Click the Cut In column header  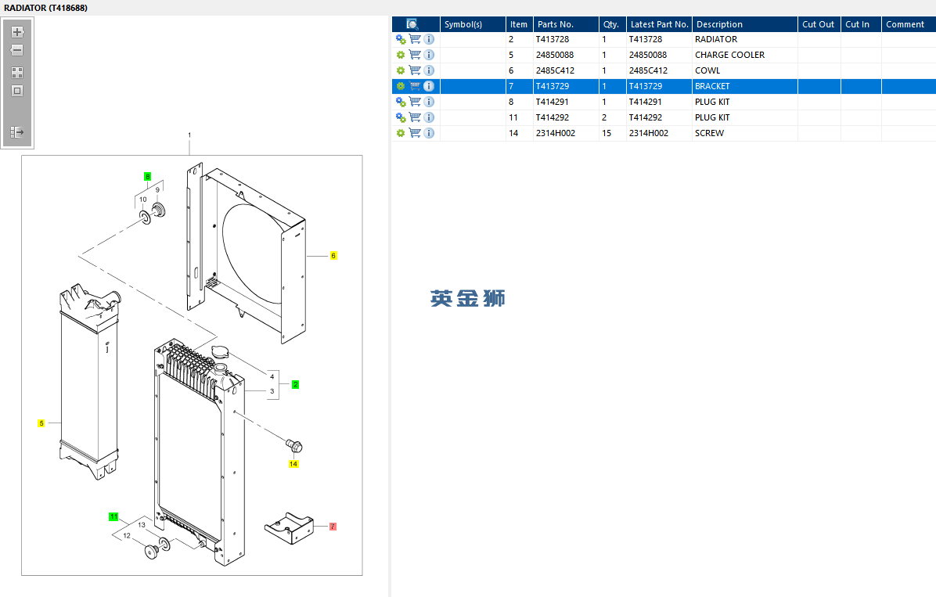pos(862,24)
